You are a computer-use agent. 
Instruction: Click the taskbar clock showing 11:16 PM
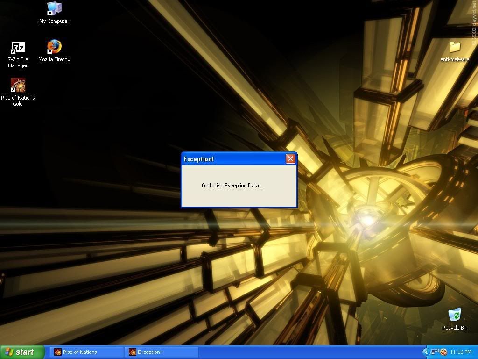point(461,352)
